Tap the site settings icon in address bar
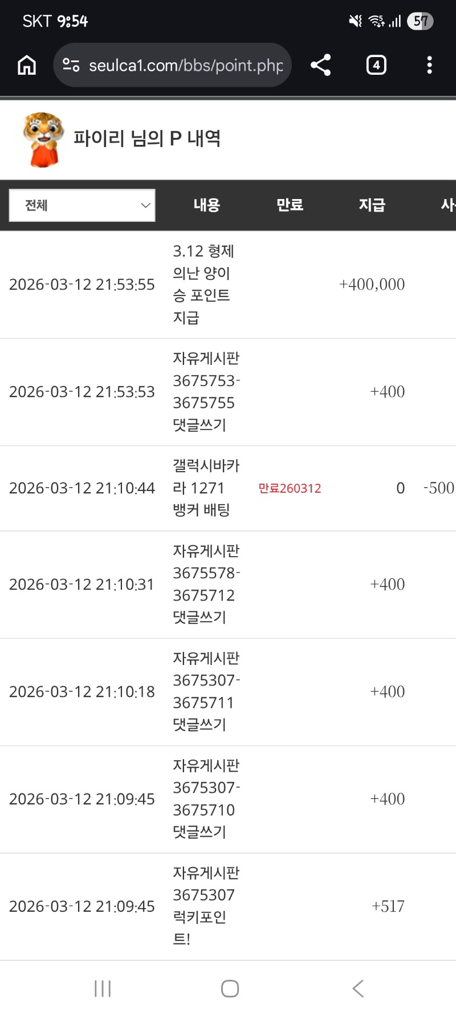 [71, 65]
